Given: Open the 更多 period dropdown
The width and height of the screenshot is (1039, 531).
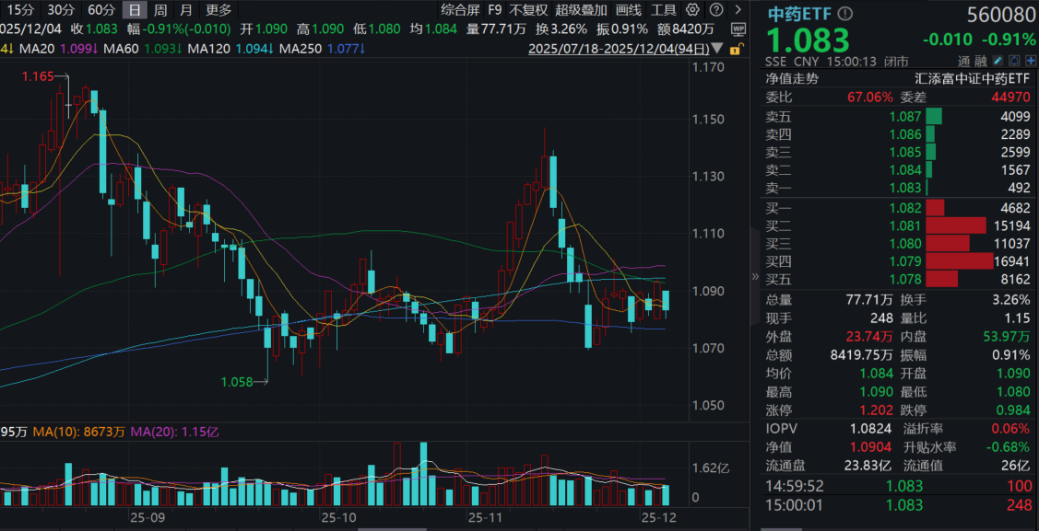Looking at the screenshot, I should pos(217,10).
